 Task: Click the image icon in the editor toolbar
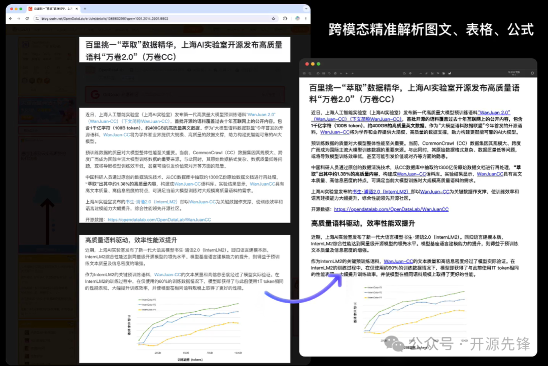432,74
